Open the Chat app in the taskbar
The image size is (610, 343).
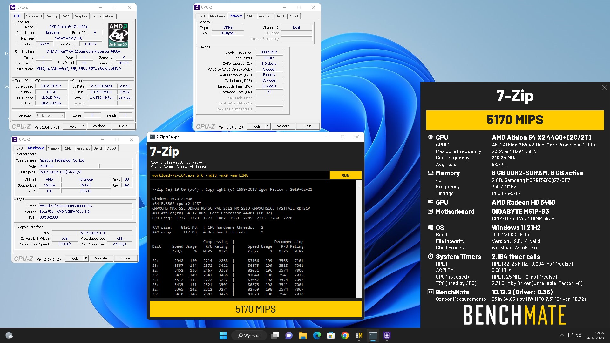point(289,335)
